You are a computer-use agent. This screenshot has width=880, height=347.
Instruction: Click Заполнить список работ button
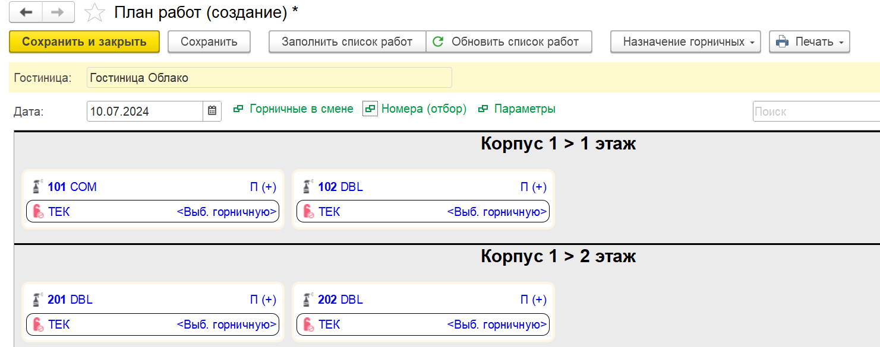pos(347,42)
